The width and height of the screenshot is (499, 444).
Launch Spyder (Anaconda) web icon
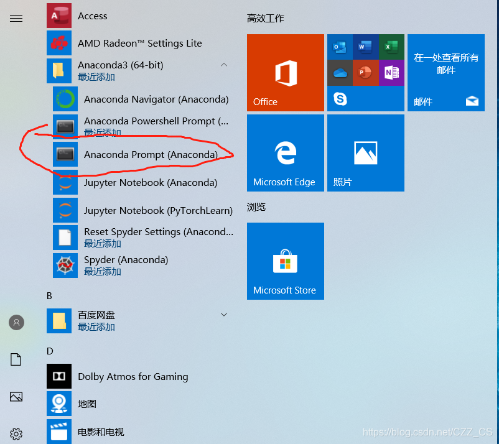pyautogui.click(x=65, y=266)
